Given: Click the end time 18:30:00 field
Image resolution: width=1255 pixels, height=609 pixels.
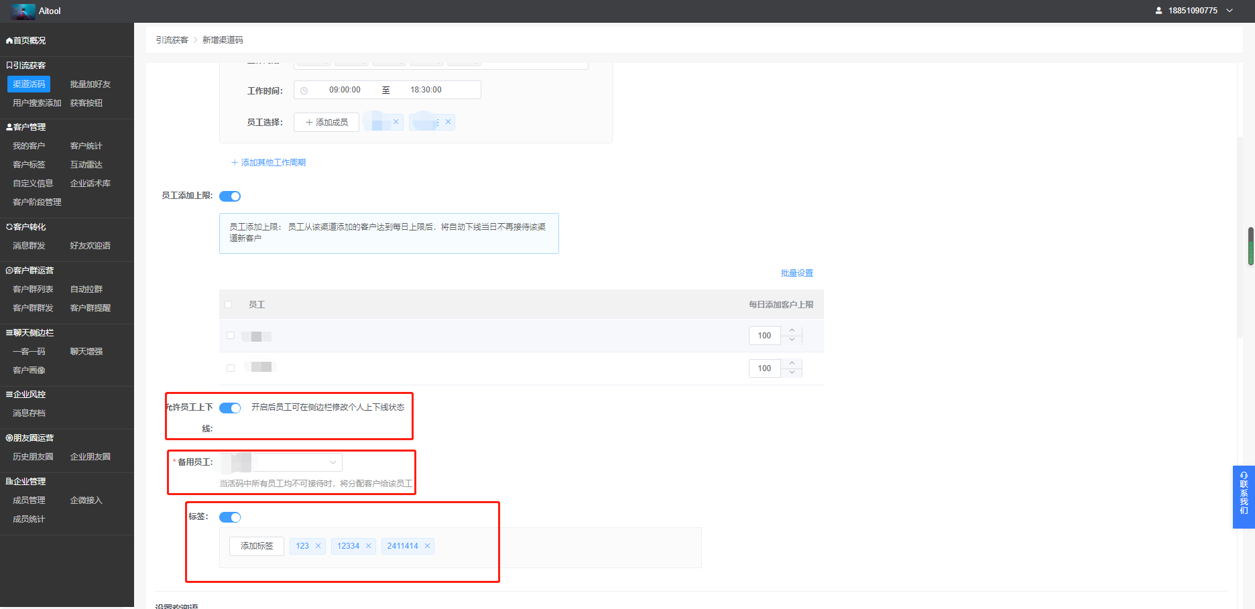Looking at the screenshot, I should pyautogui.click(x=426, y=90).
